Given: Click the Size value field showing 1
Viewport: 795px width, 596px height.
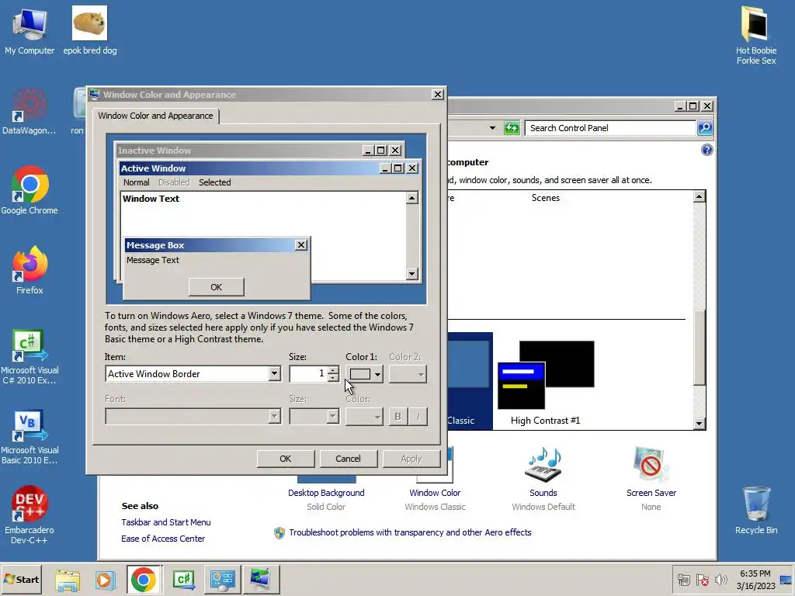Looking at the screenshot, I should point(308,373).
